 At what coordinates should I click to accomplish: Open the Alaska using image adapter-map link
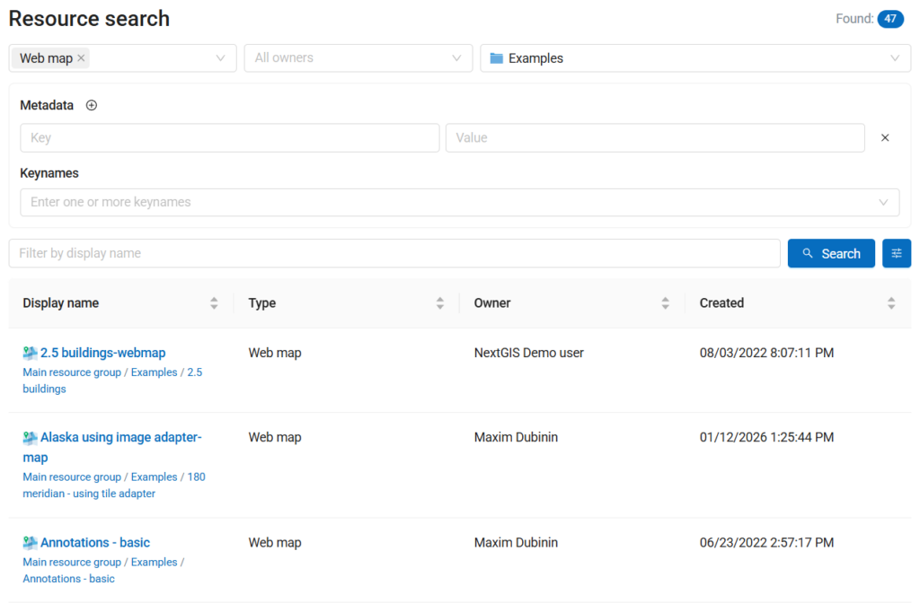tap(112, 447)
